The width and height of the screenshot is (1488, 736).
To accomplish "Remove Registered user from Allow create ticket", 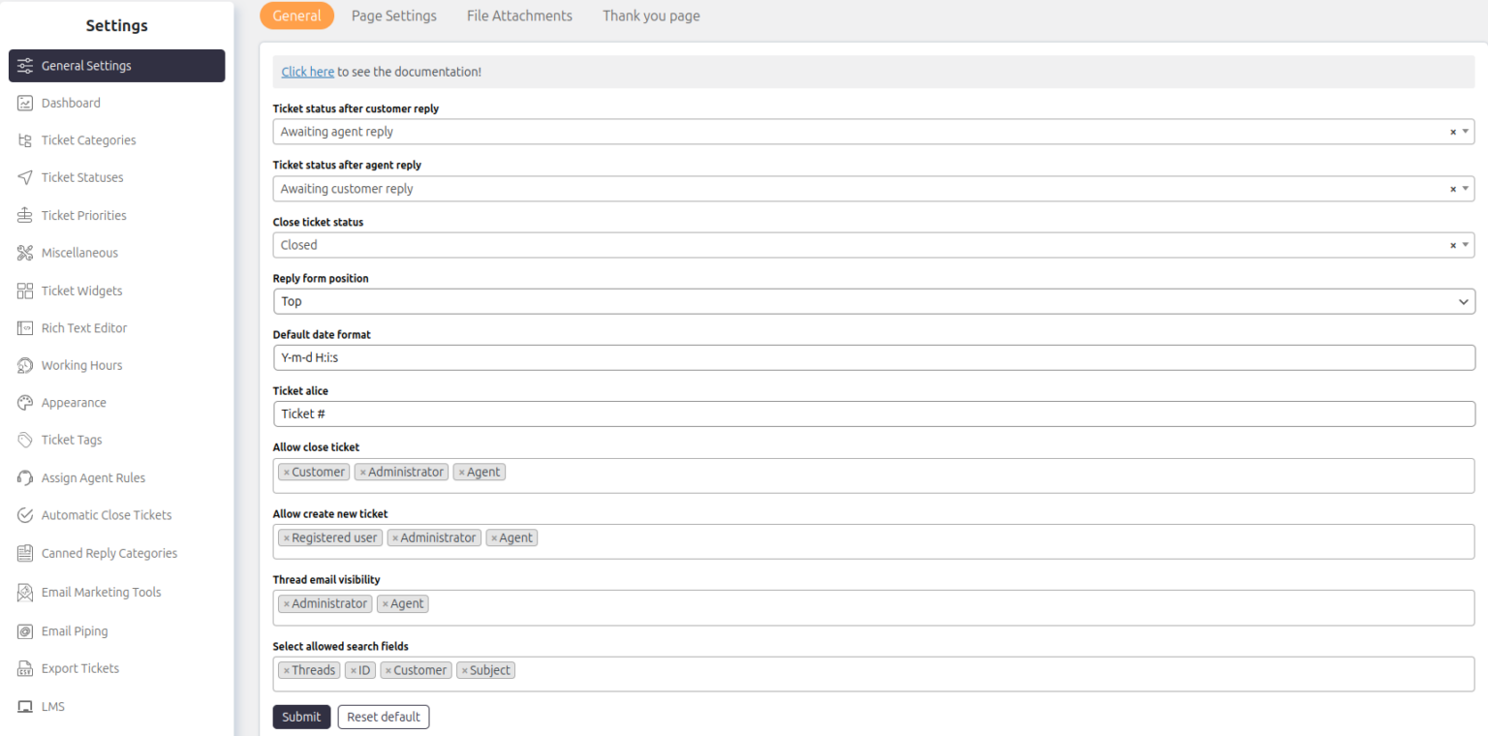I will pos(287,538).
